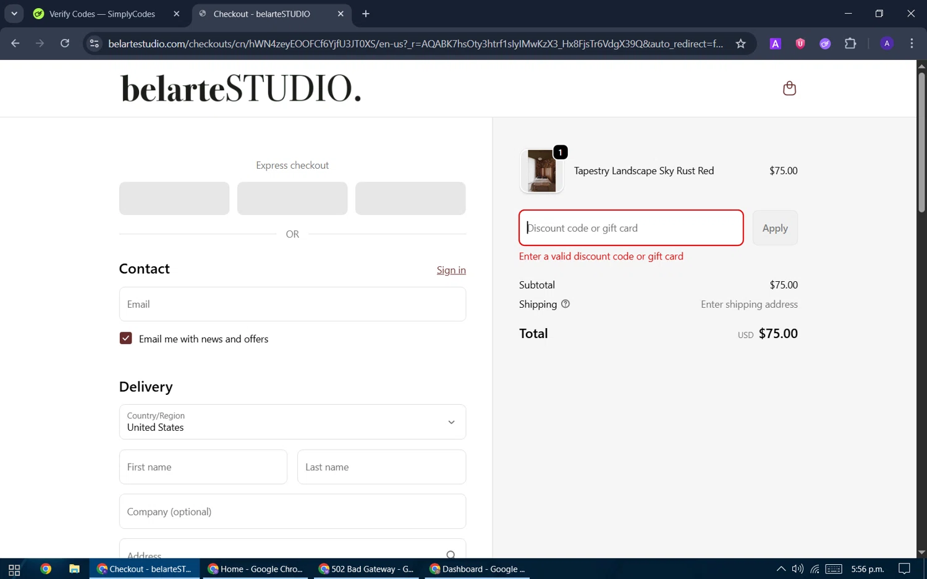Switch to Verify Codes — SimplyCodes tab
The height and width of the screenshot is (579, 927).
102,14
